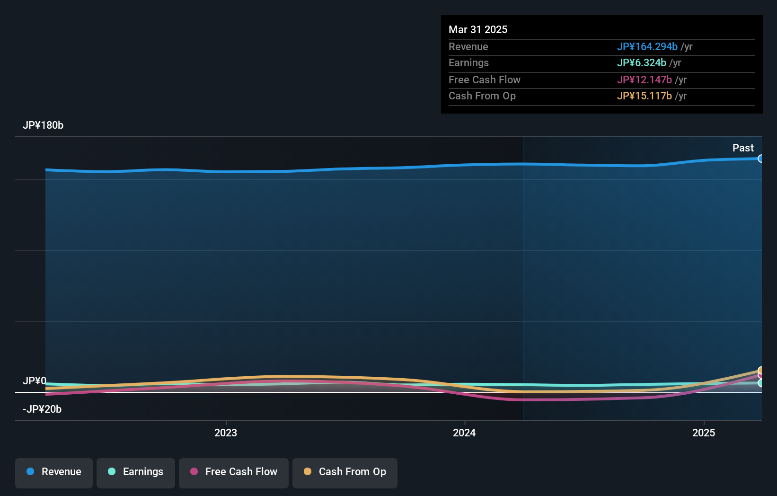Toggle the Free Cash Flow legend button

coord(234,473)
